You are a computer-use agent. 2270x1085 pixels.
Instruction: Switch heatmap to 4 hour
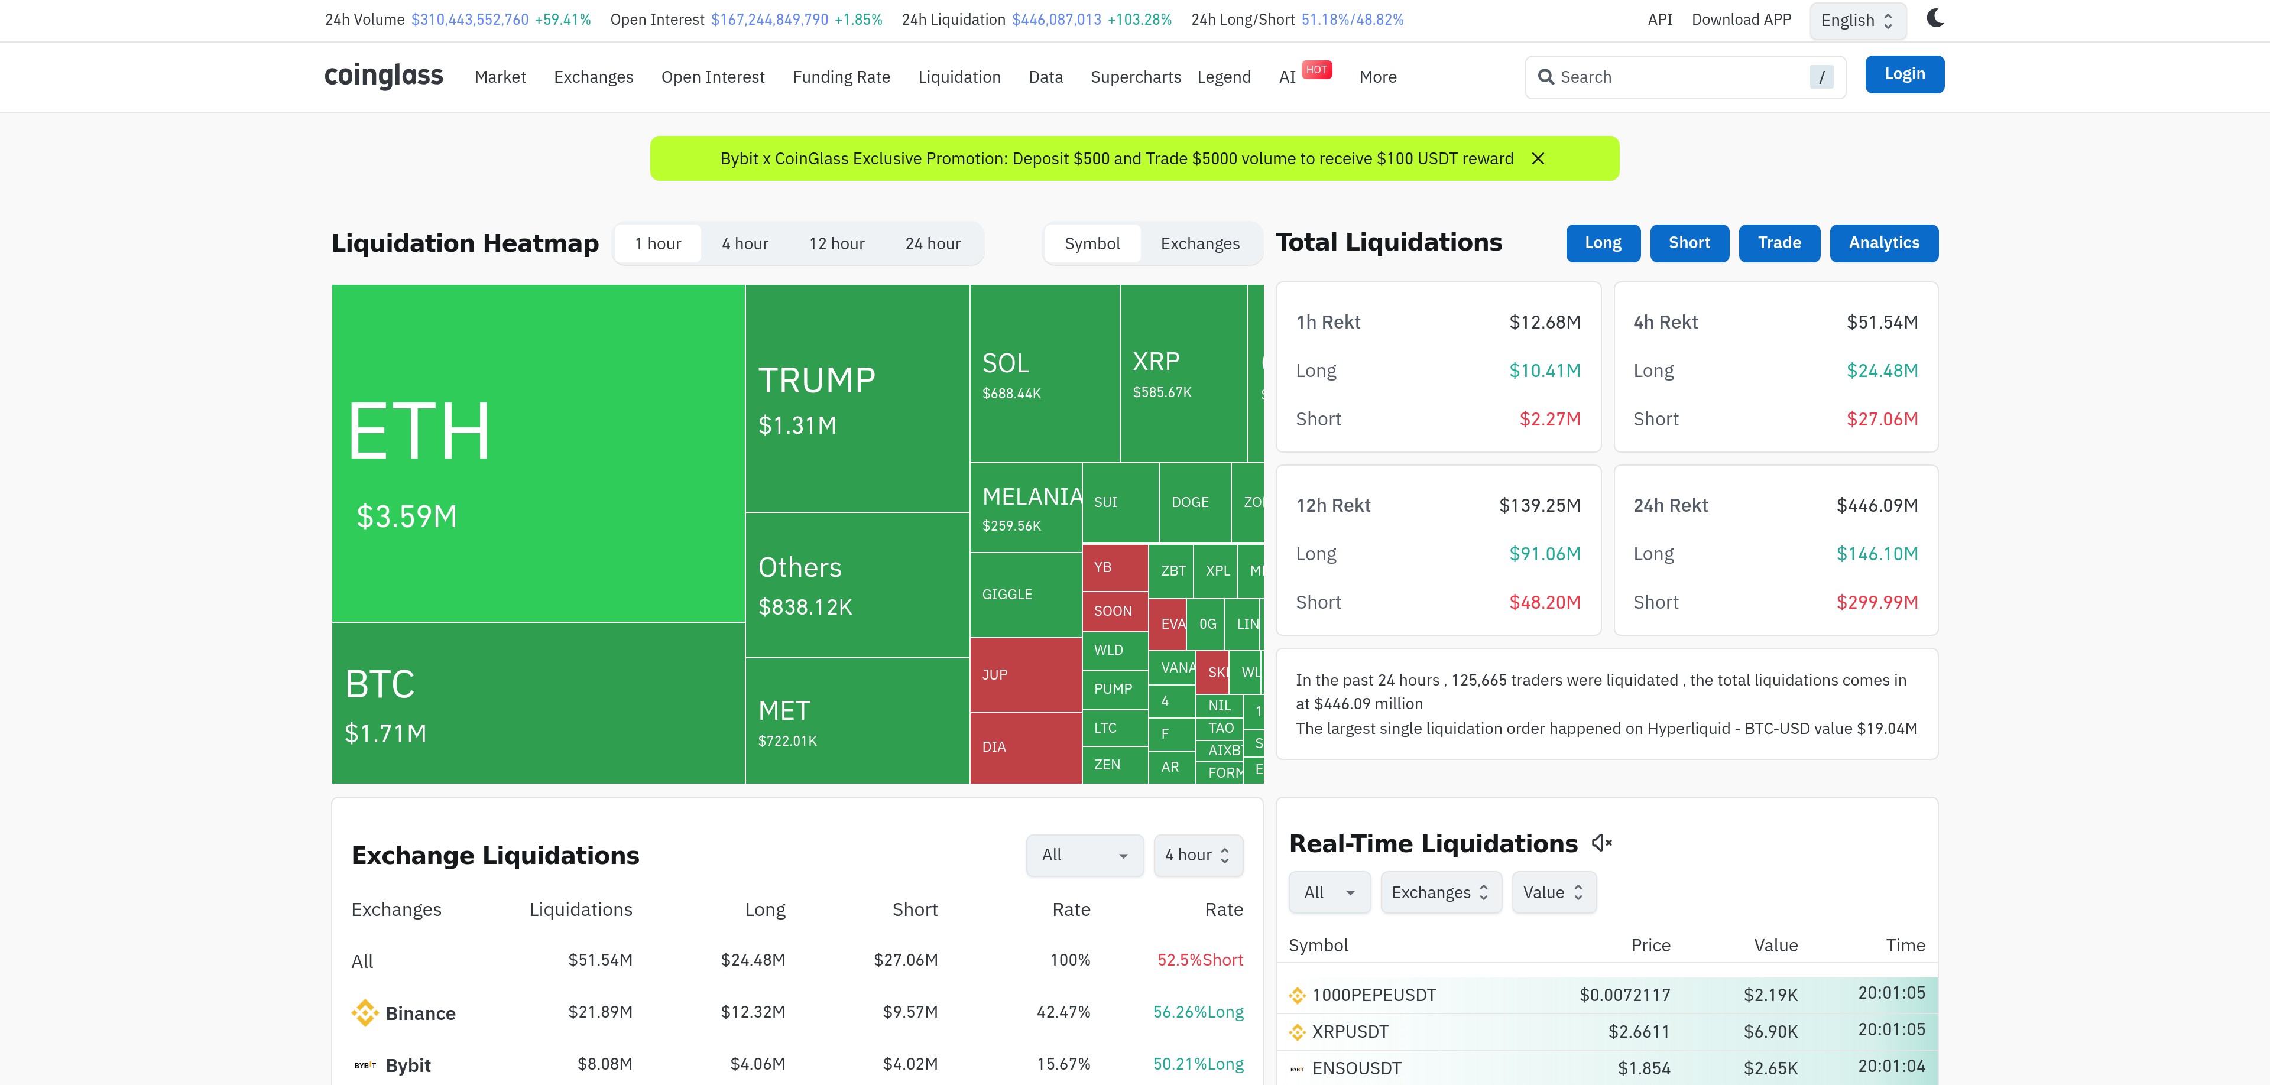click(745, 244)
